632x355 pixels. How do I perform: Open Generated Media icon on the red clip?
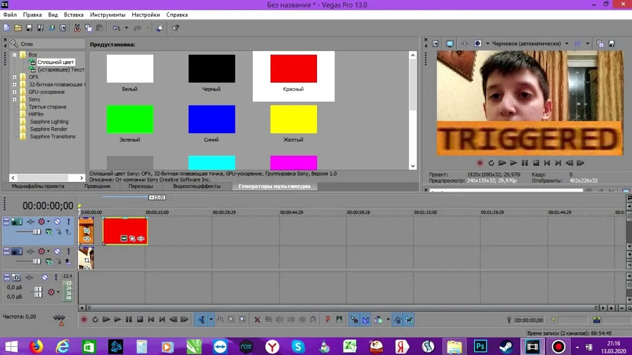[x=124, y=239]
